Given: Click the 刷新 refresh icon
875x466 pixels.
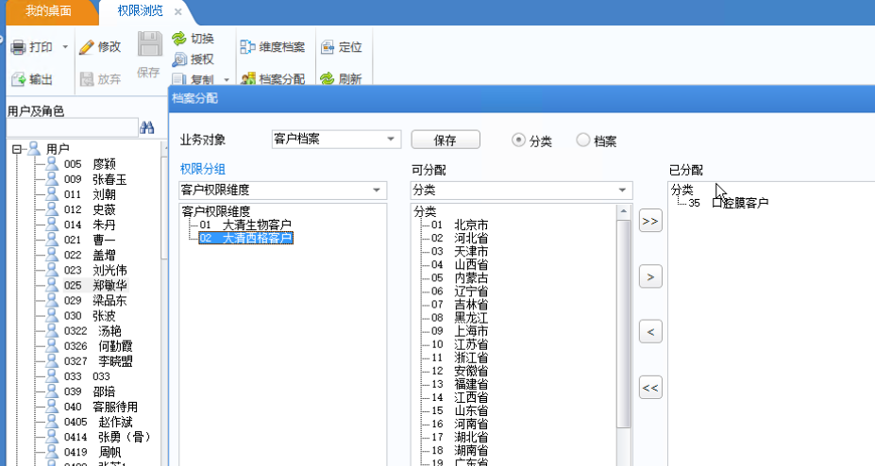Looking at the screenshot, I should 328,78.
